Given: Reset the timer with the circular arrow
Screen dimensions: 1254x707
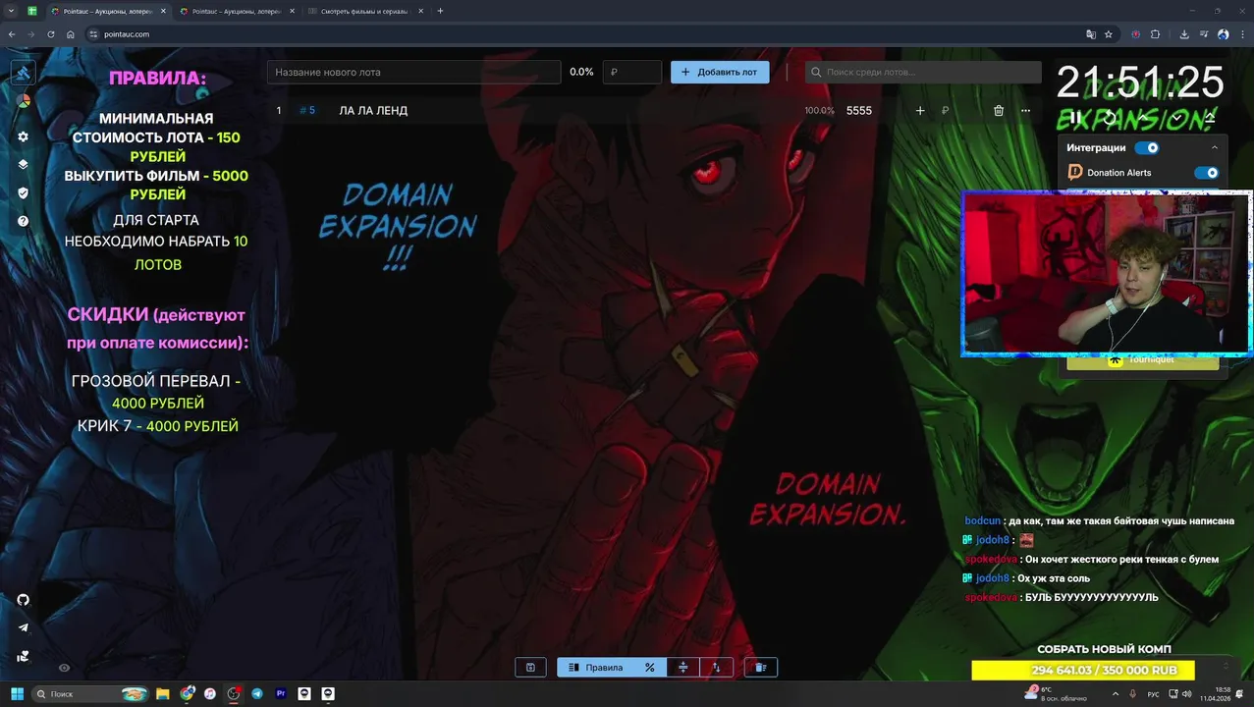Looking at the screenshot, I should tap(1110, 118).
